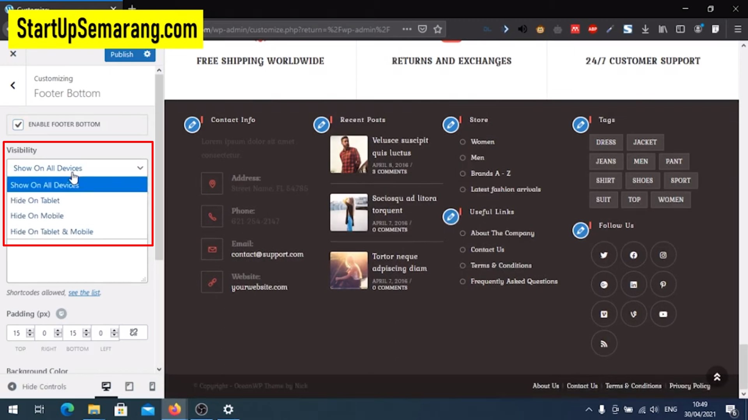The height and width of the screenshot is (420, 748).
Task: Edit the Recent Posts widget pencil
Action: coord(322,125)
